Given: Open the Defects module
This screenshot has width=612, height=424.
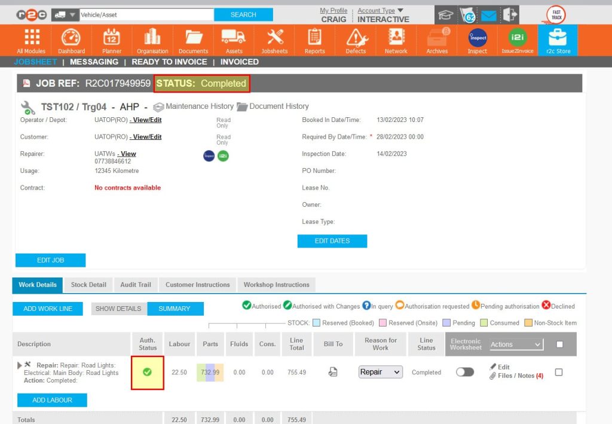Looking at the screenshot, I should tap(355, 40).
